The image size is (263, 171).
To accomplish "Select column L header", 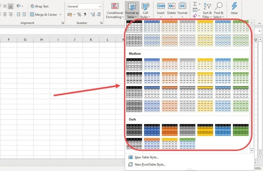I will 107,40.
